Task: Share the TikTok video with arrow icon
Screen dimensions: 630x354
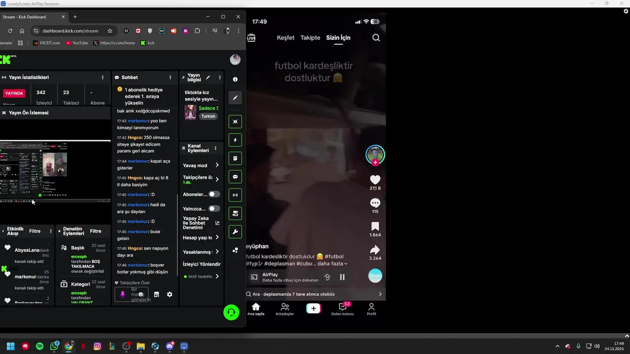Action: point(375,250)
